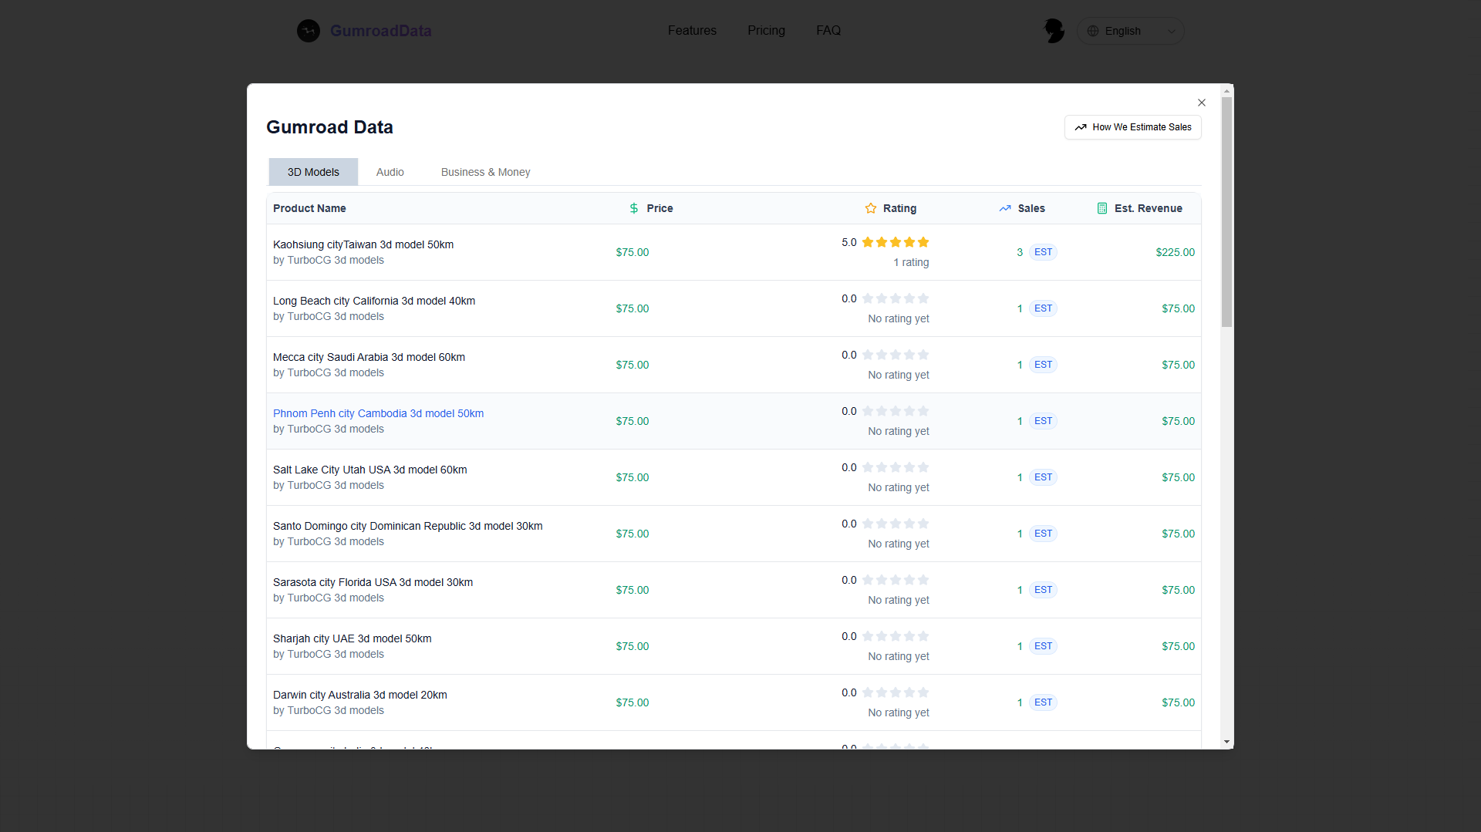Image resolution: width=1481 pixels, height=832 pixels.
Task: Open Mecca city Saudi Arabia 3d model
Action: click(369, 357)
